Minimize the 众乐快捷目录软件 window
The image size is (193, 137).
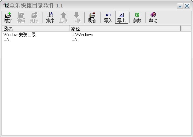(x=180, y=6)
